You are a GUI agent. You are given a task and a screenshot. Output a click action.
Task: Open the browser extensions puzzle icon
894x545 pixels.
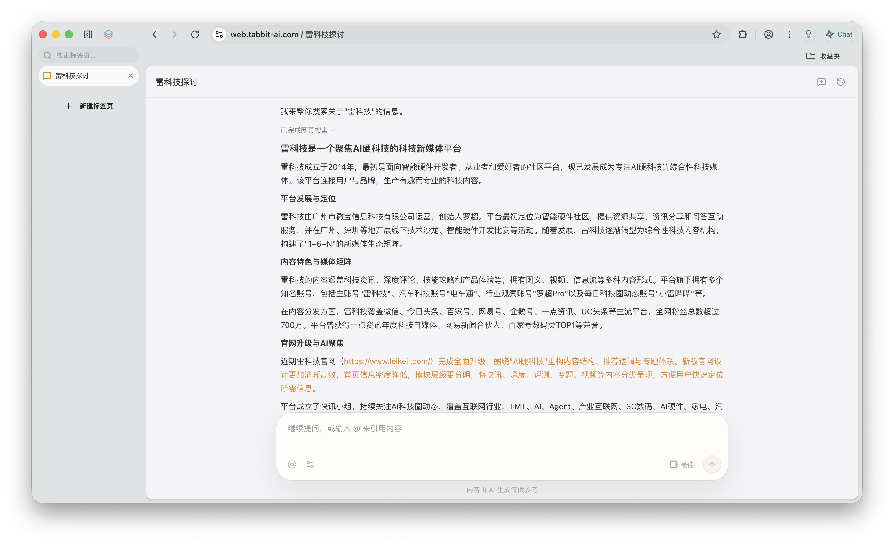742,34
